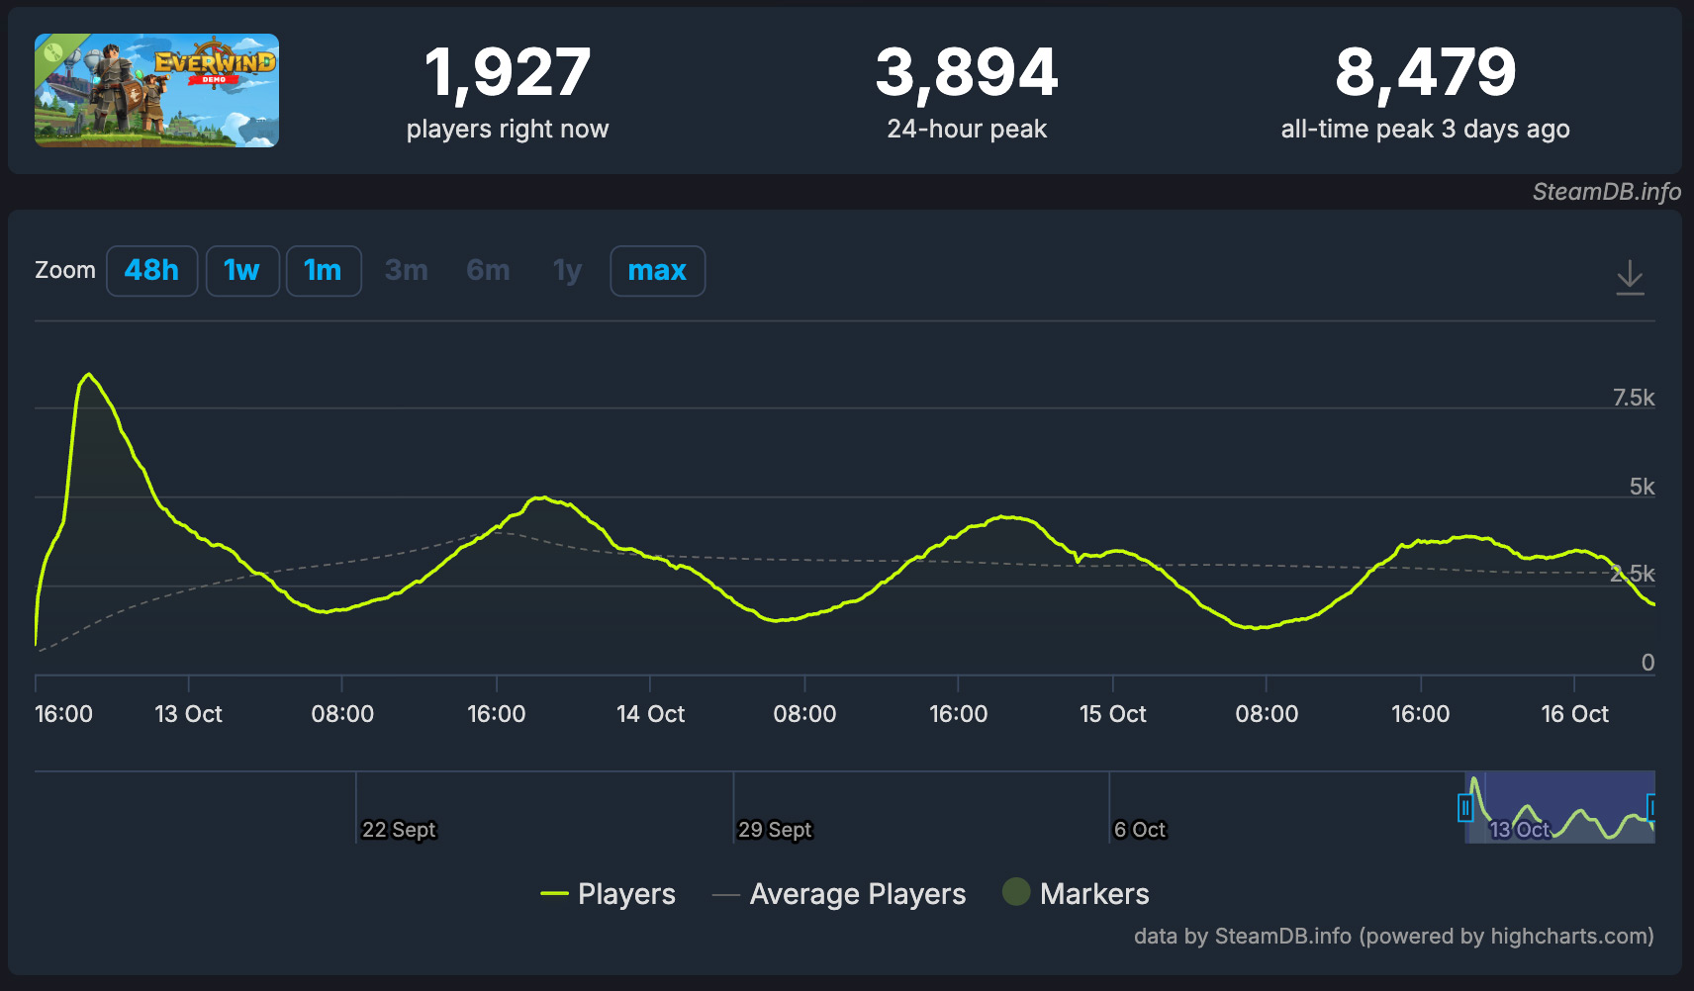Click the green Markers circle icon
The image size is (1694, 991).
tap(1016, 892)
